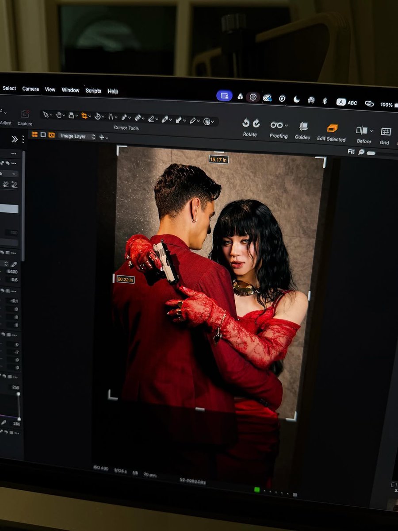Click the stepper beside the eyedropper

coord(6,263)
